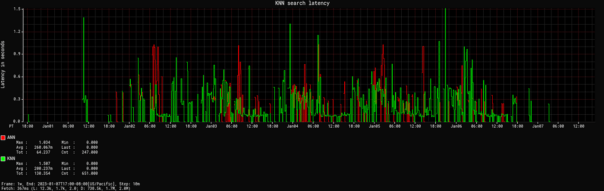The width and height of the screenshot is (604, 191).
Task: Click the Jan06 date label on x-axis
Action: 456,126
